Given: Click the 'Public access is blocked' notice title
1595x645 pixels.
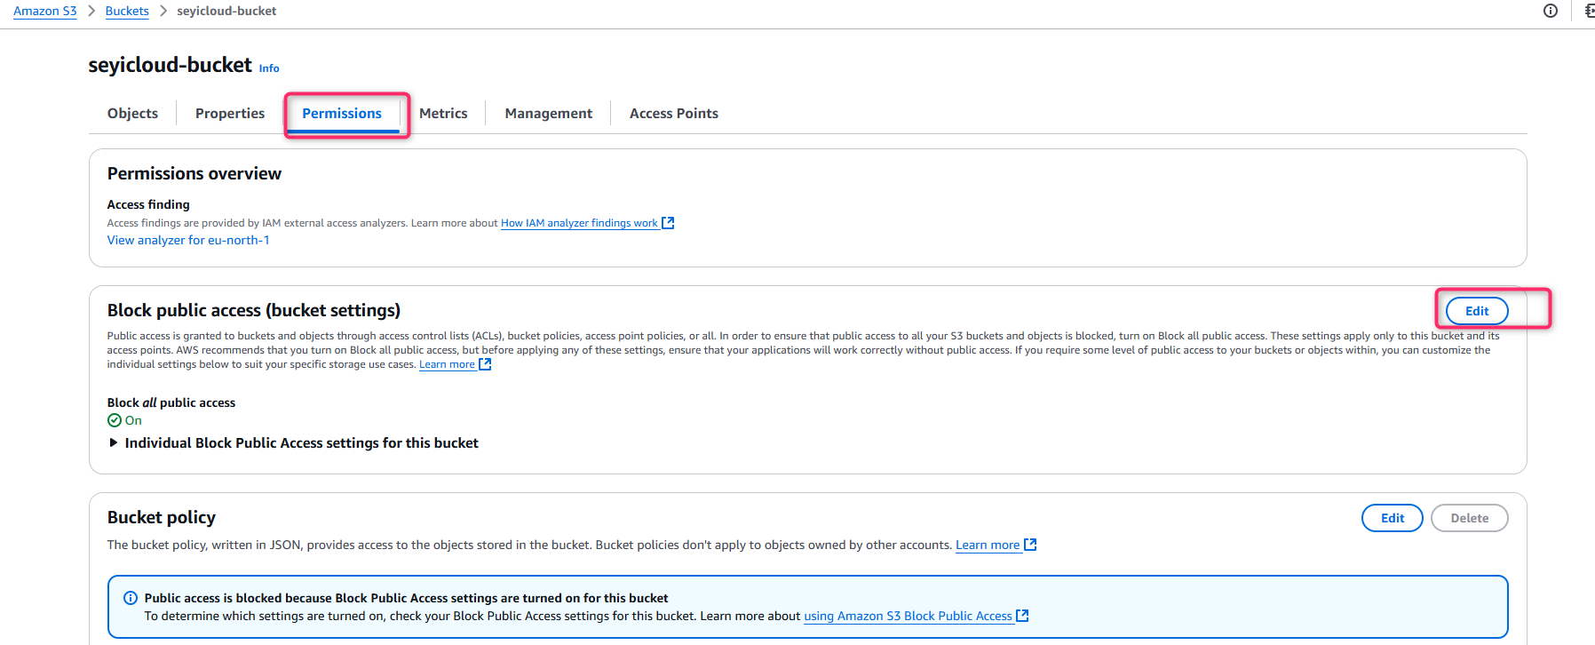Looking at the screenshot, I should [x=407, y=598].
